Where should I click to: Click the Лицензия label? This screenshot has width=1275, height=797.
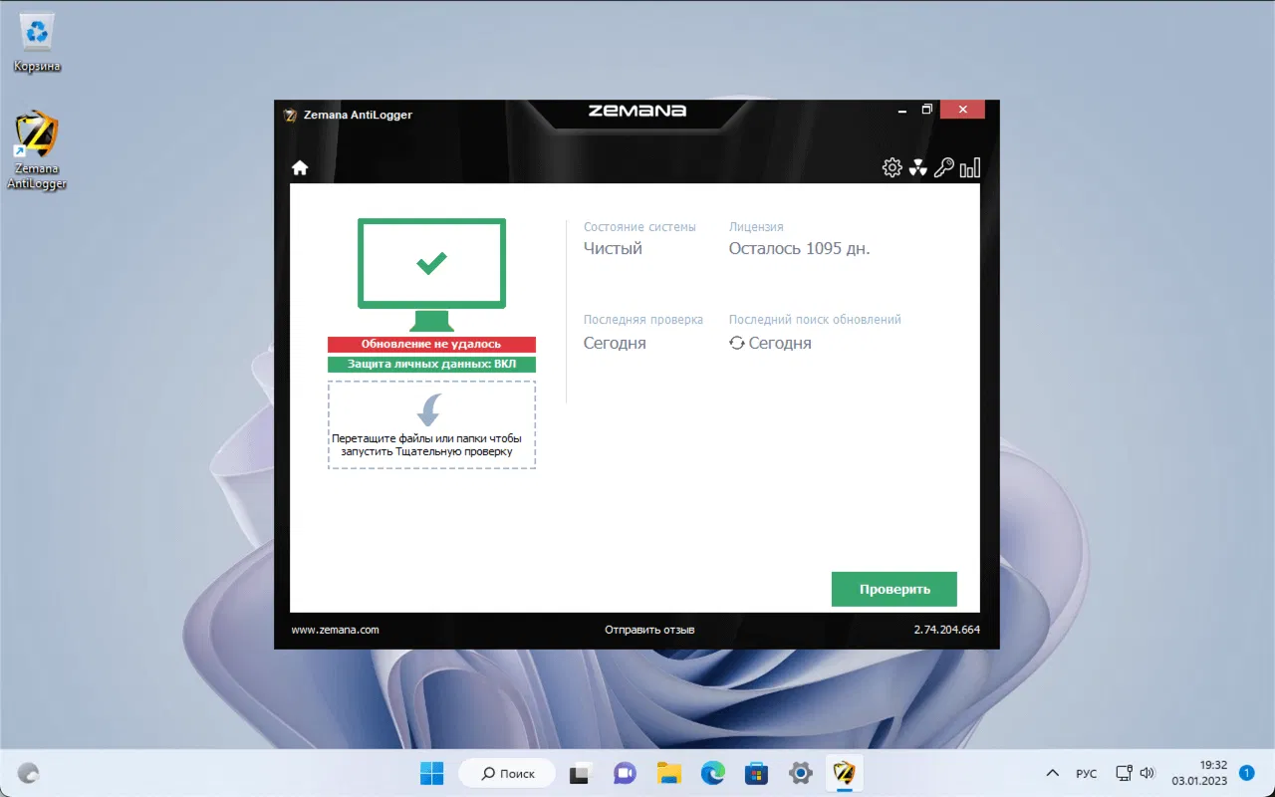pyautogui.click(x=756, y=227)
